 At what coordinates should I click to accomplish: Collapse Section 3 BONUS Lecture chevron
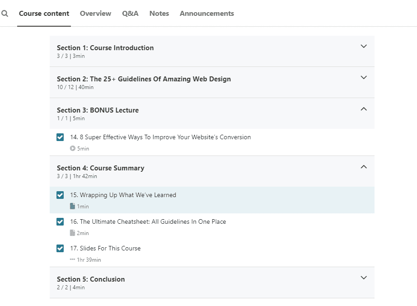364,109
